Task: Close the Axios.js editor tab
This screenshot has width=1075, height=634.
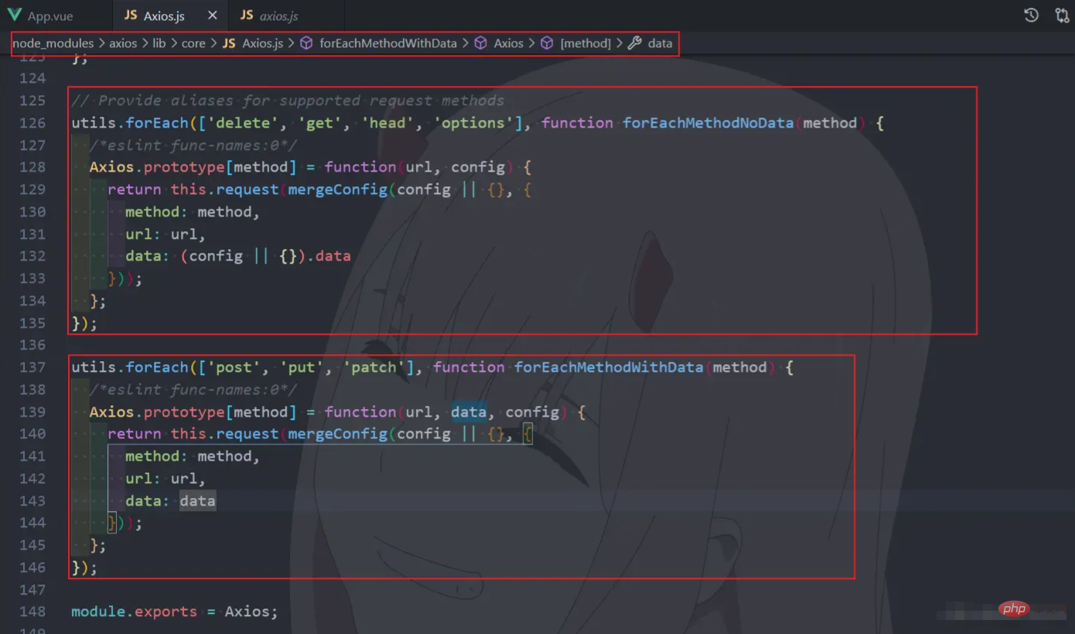Action: click(x=213, y=15)
